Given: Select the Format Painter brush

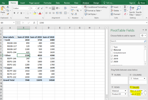Looking at the screenshot, I should pos(8,14).
